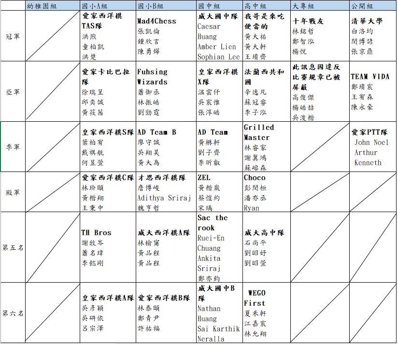Select the WEGO First team cell
Image resolution: width=398 pixels, height=344 pixels.
266,313
